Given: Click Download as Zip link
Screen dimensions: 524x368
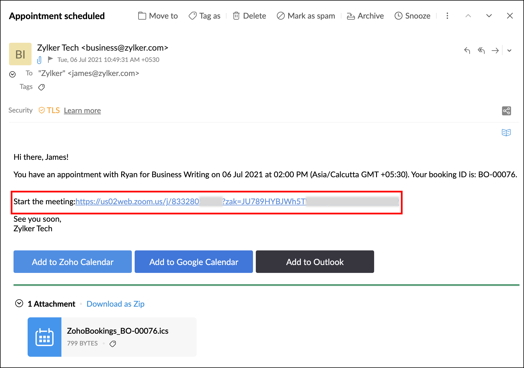Looking at the screenshot, I should pos(116,304).
